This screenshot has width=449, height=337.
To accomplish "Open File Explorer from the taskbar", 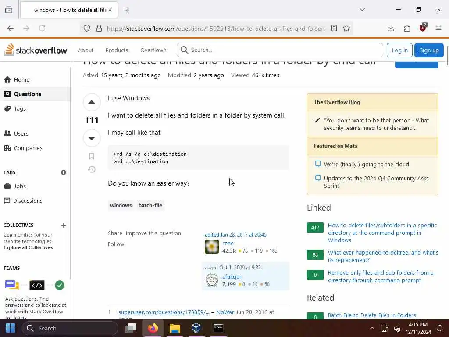I will click(175, 328).
